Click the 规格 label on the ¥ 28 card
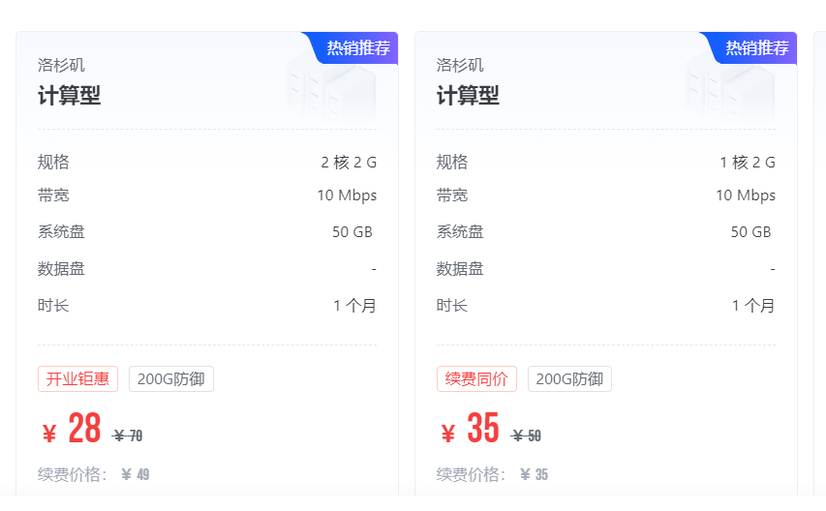 53,162
